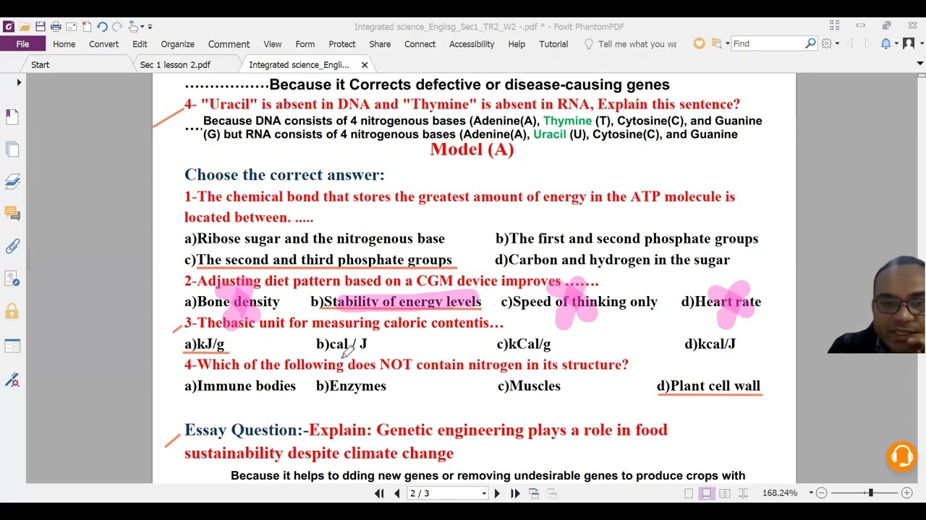926x520 pixels.
Task: Click the email envelope icon in quick access toolbar
Action: tap(71, 27)
